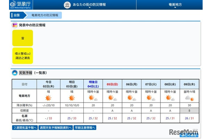Click temperature 25 / 31 cell

[x=170, y=118]
